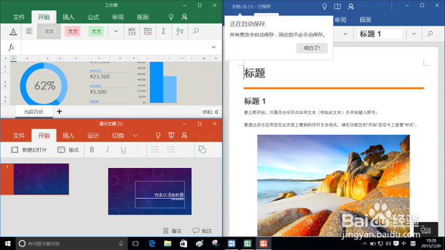Switch to 审阅 tab in Excel
445x250 pixels.
[118, 17]
